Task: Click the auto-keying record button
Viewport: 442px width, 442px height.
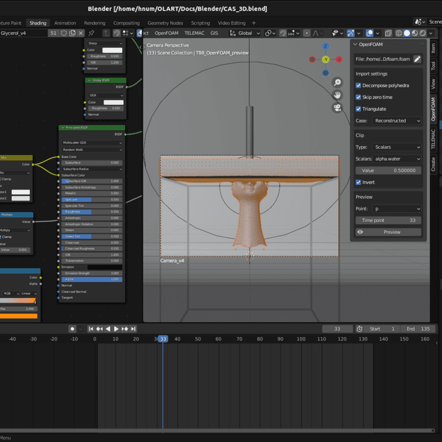Action: pos(72,329)
